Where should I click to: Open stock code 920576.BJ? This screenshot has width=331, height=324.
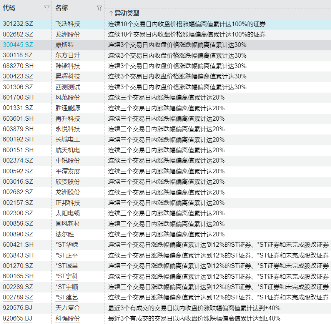(17, 307)
